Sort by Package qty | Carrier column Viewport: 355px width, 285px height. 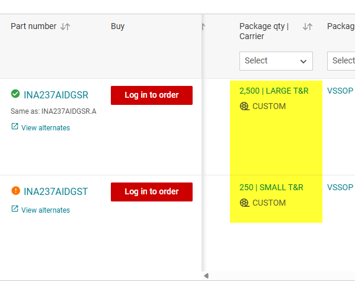[308, 27]
